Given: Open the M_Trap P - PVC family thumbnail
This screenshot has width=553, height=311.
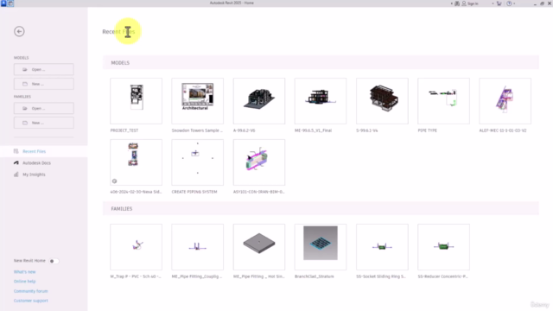Looking at the screenshot, I should (137, 247).
